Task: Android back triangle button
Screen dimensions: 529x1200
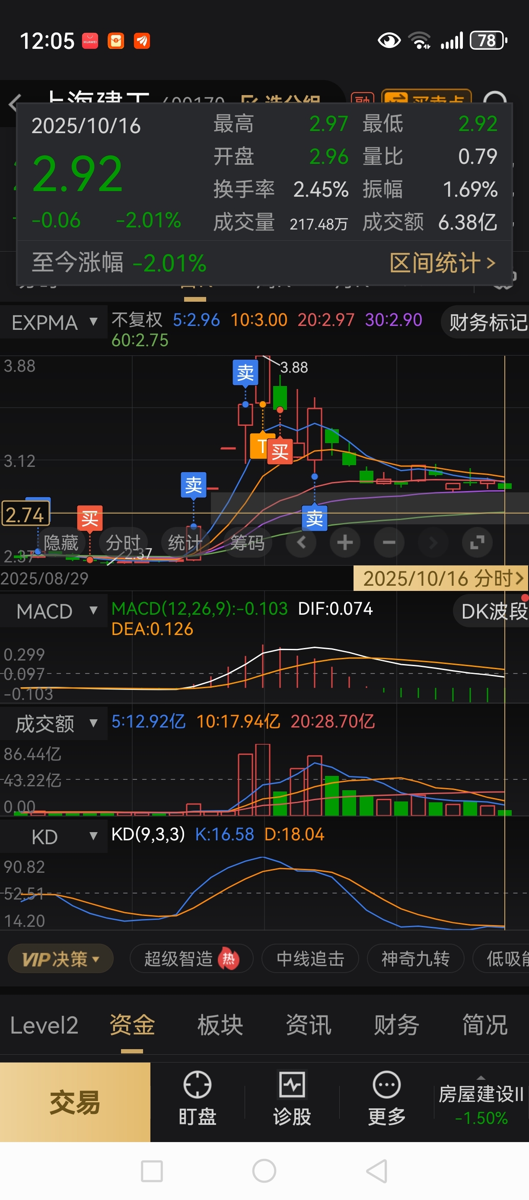Action: pos(377,1171)
